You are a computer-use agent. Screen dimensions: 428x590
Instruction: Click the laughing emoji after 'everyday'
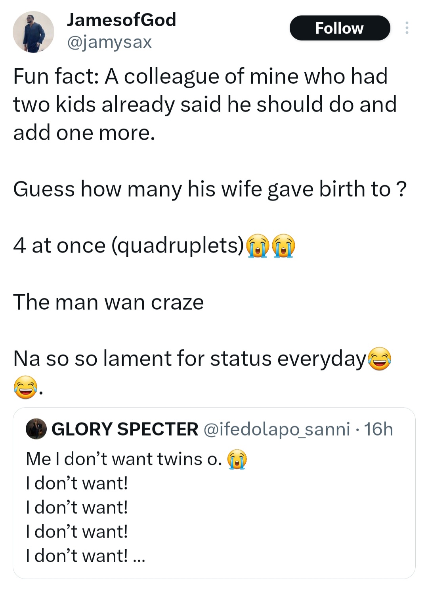click(x=380, y=359)
